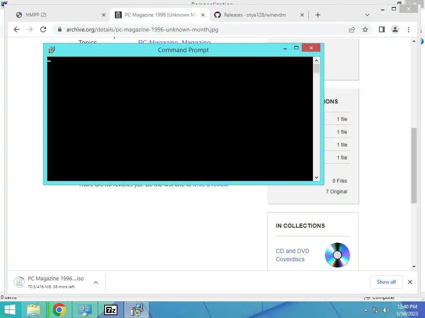Viewport: 425px width, 318px height.
Task: Open the first '1 file' download option
Action: [342, 119]
